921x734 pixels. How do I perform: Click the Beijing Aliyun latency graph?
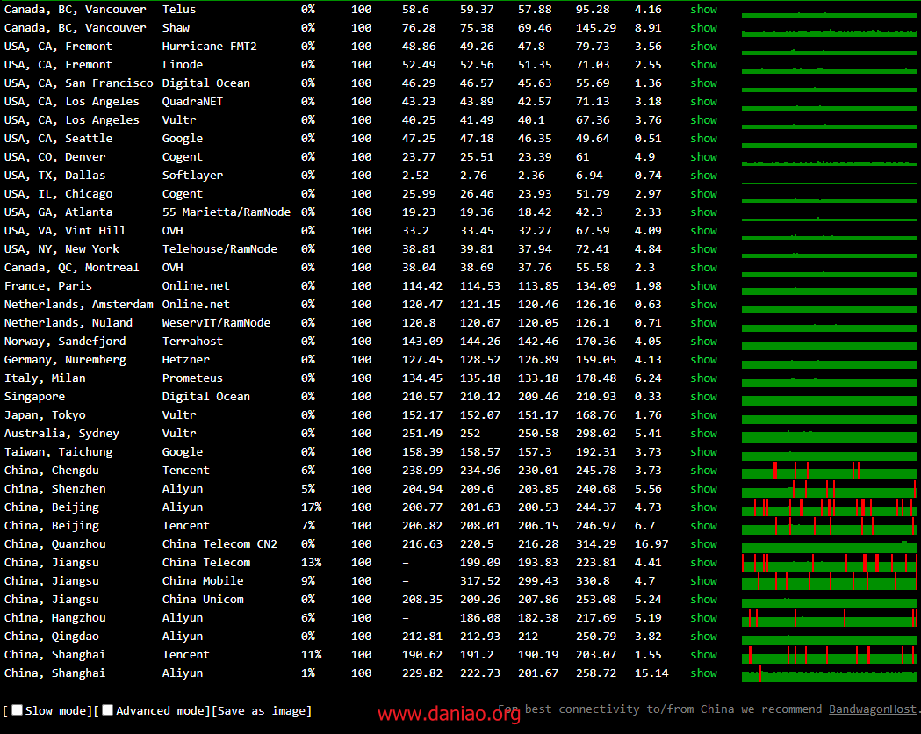tap(830, 507)
